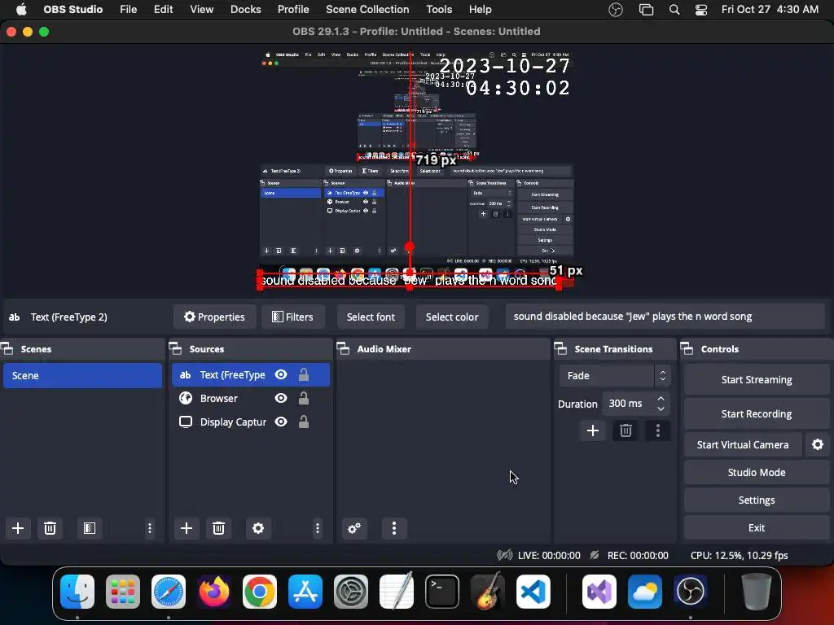Viewport: 834px width, 625px height.
Task: Open Properties for the text source
Action: tap(214, 317)
